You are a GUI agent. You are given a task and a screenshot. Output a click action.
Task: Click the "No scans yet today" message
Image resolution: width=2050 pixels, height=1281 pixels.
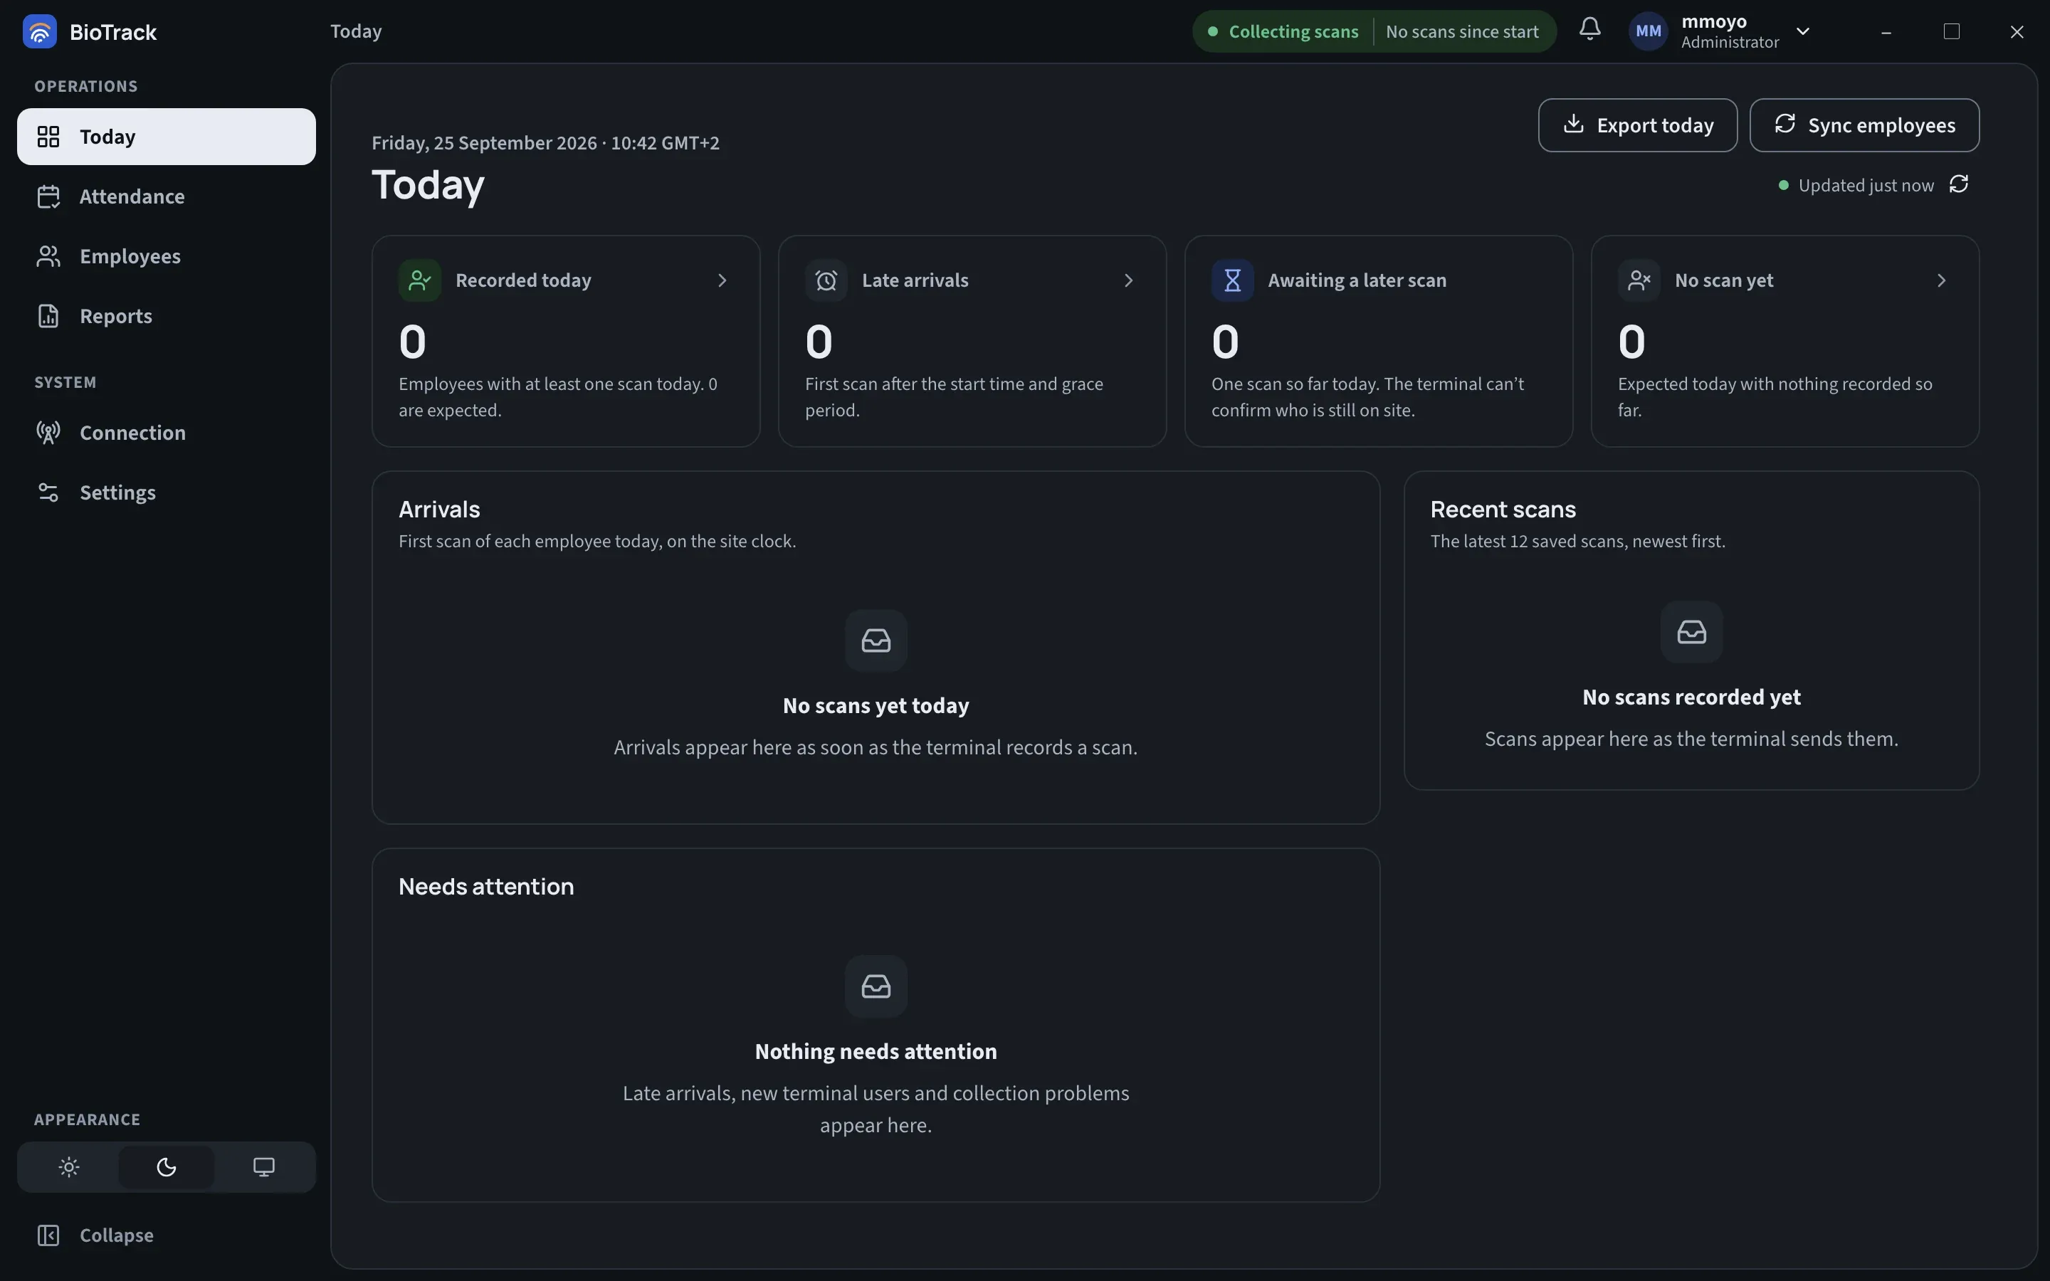pyautogui.click(x=876, y=706)
